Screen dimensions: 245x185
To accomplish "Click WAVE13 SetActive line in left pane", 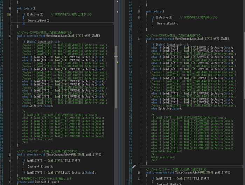I will [63, 82].
